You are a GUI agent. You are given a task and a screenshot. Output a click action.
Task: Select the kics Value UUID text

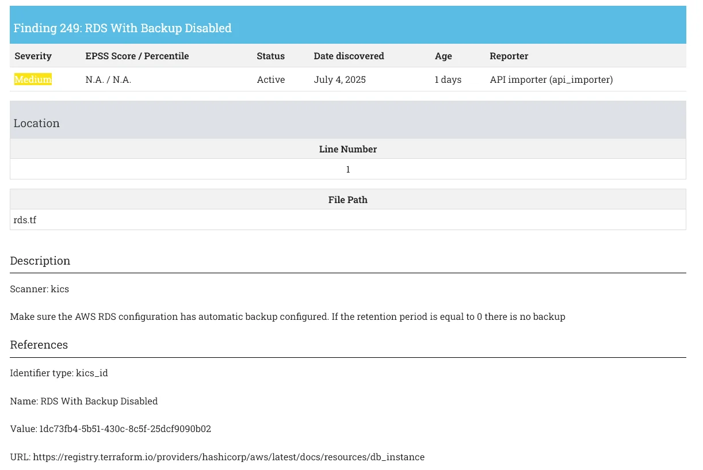(x=125, y=429)
